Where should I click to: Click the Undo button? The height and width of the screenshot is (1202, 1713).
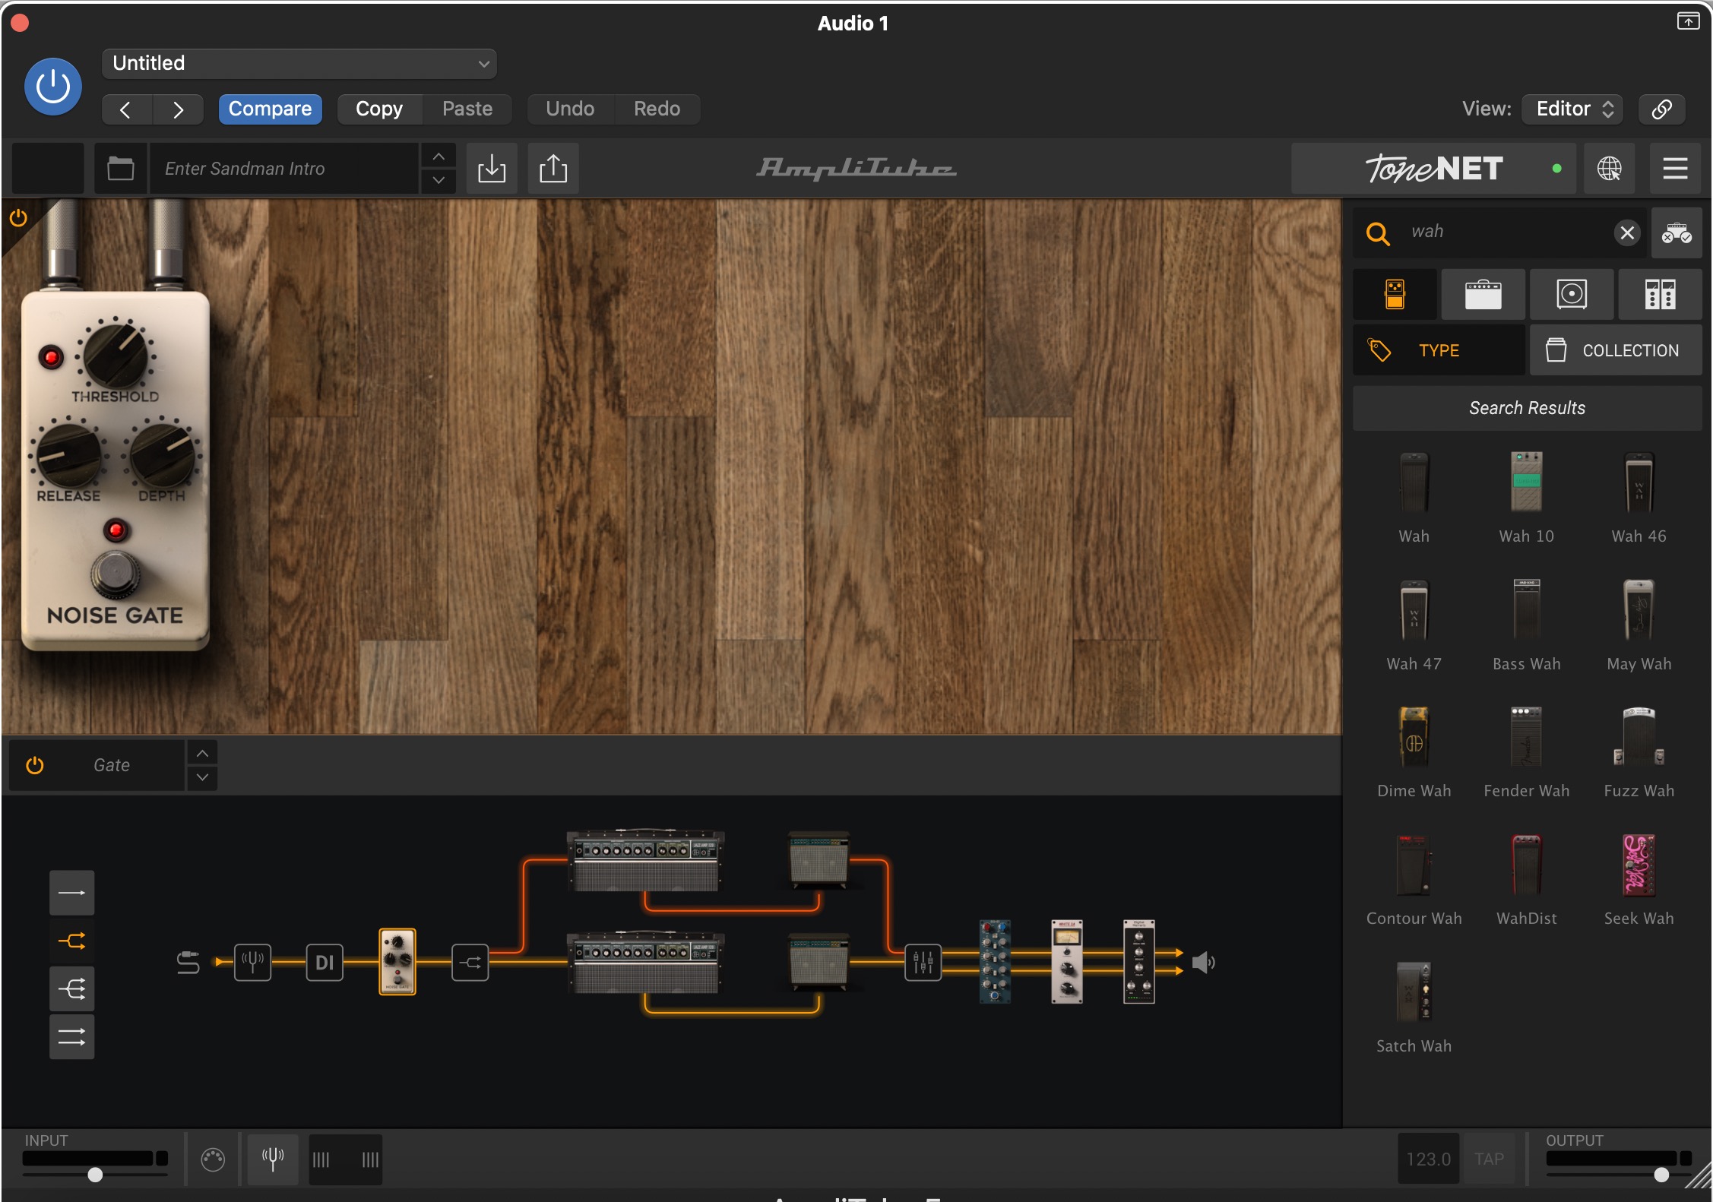coord(570,109)
